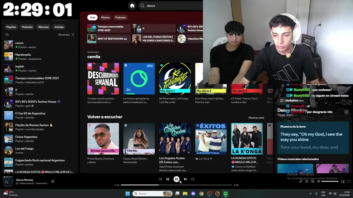The height and width of the screenshot is (198, 353).
Task: Add Dance Monkey via right panel plus icon
Action: pyautogui.click(x=346, y=112)
